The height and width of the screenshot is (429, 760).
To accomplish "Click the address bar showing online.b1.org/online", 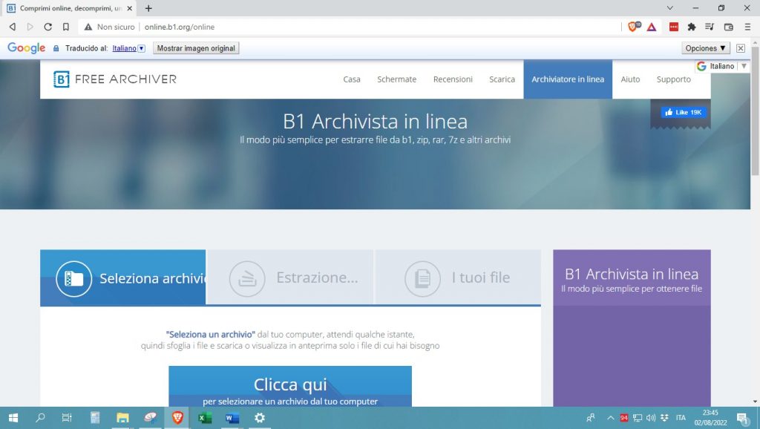I will tap(180, 26).
